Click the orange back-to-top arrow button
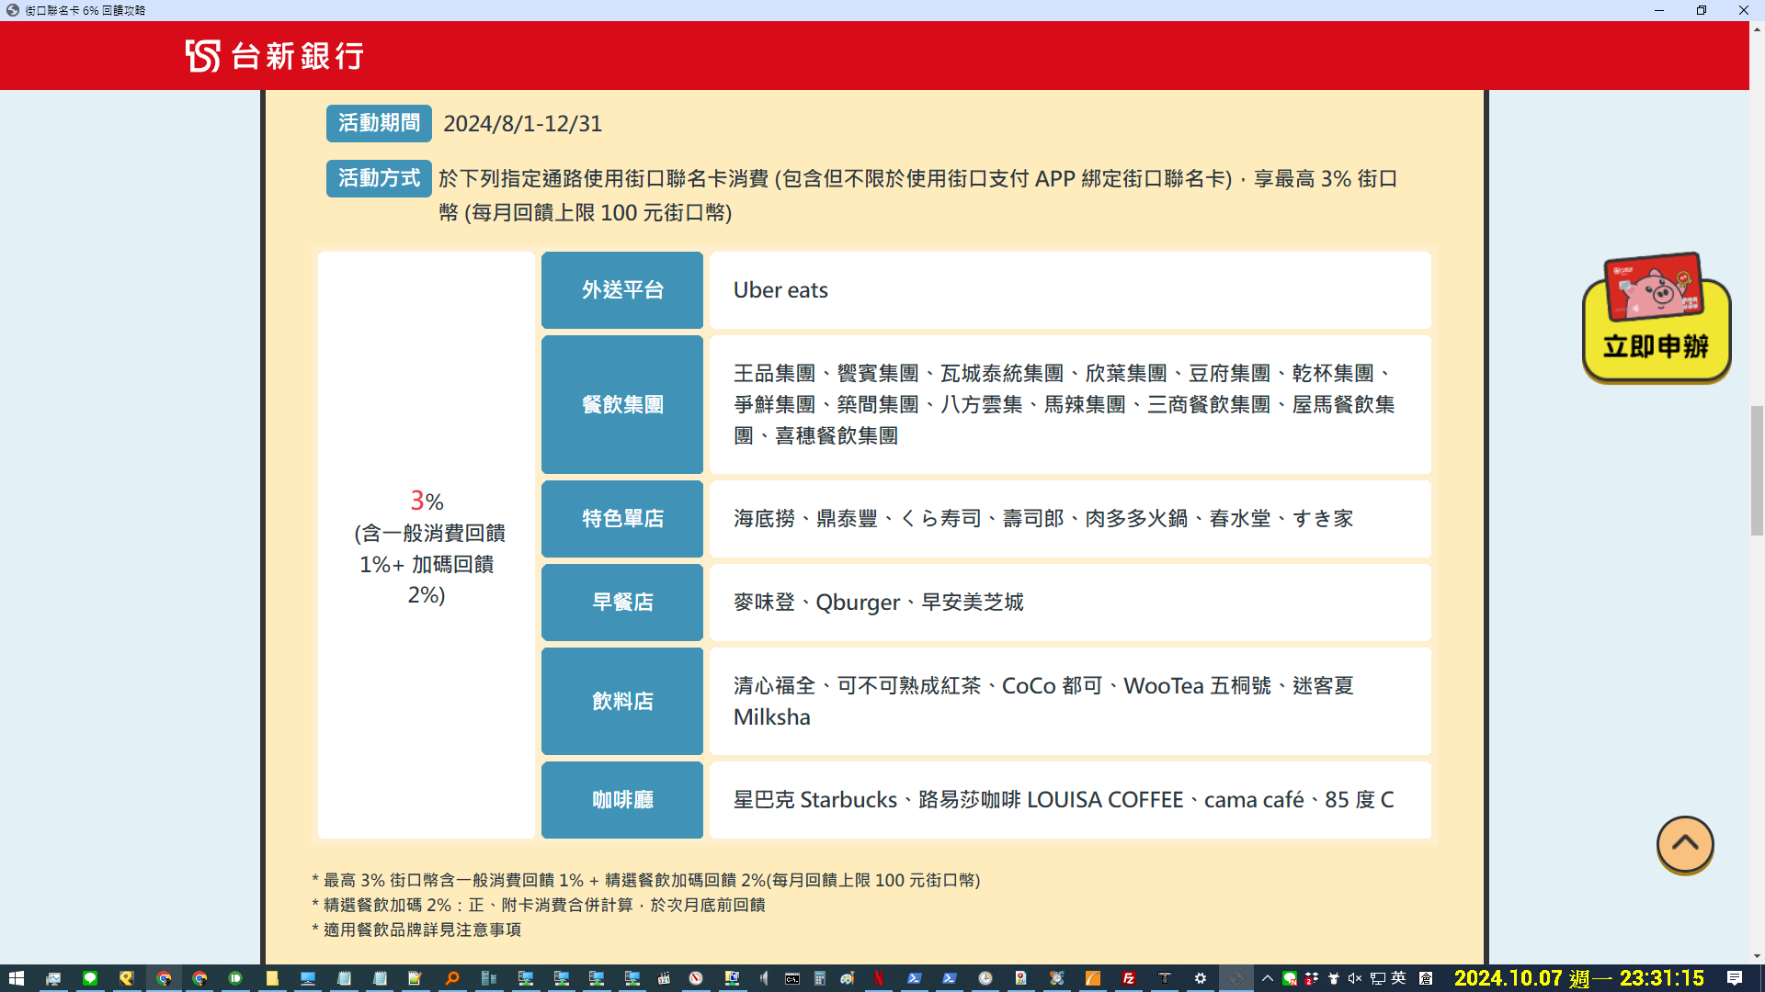The height and width of the screenshot is (992, 1765). click(1685, 844)
